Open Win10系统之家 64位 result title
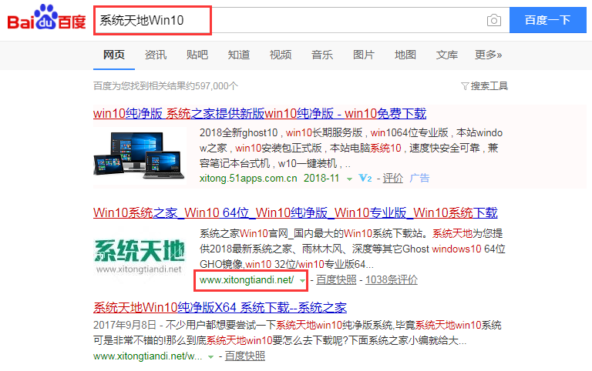 tap(295, 212)
